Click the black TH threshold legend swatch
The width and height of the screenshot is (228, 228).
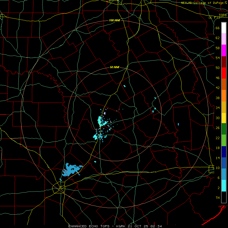point(224,197)
